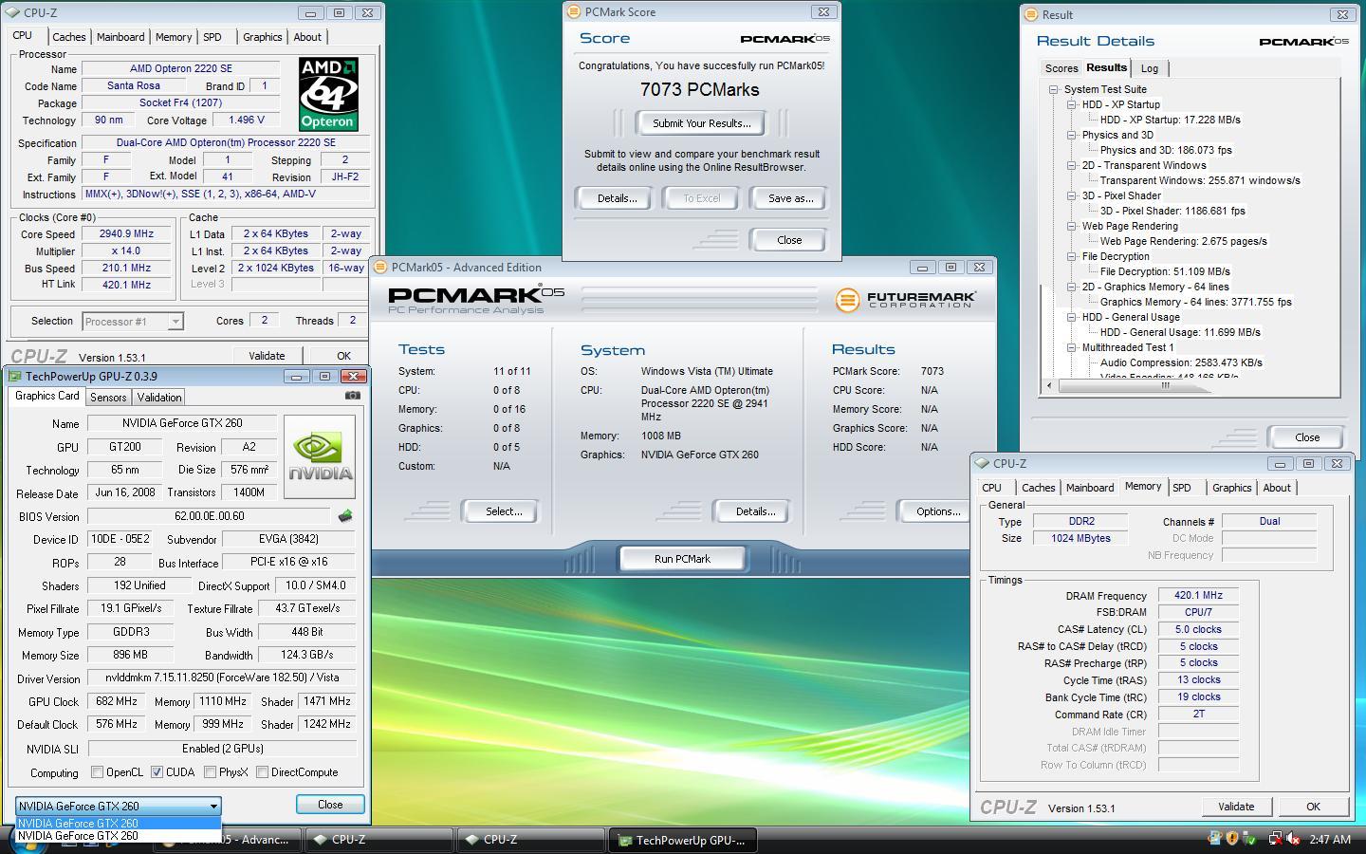Open the Caches tab in CPU-Z Memory window
This screenshot has height=854, width=1366.
(x=1038, y=488)
